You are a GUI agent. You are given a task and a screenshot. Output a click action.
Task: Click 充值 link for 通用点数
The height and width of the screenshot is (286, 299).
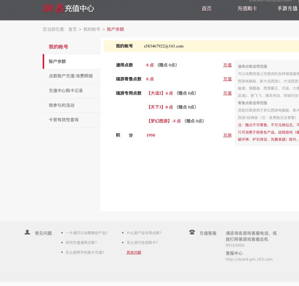227,65
